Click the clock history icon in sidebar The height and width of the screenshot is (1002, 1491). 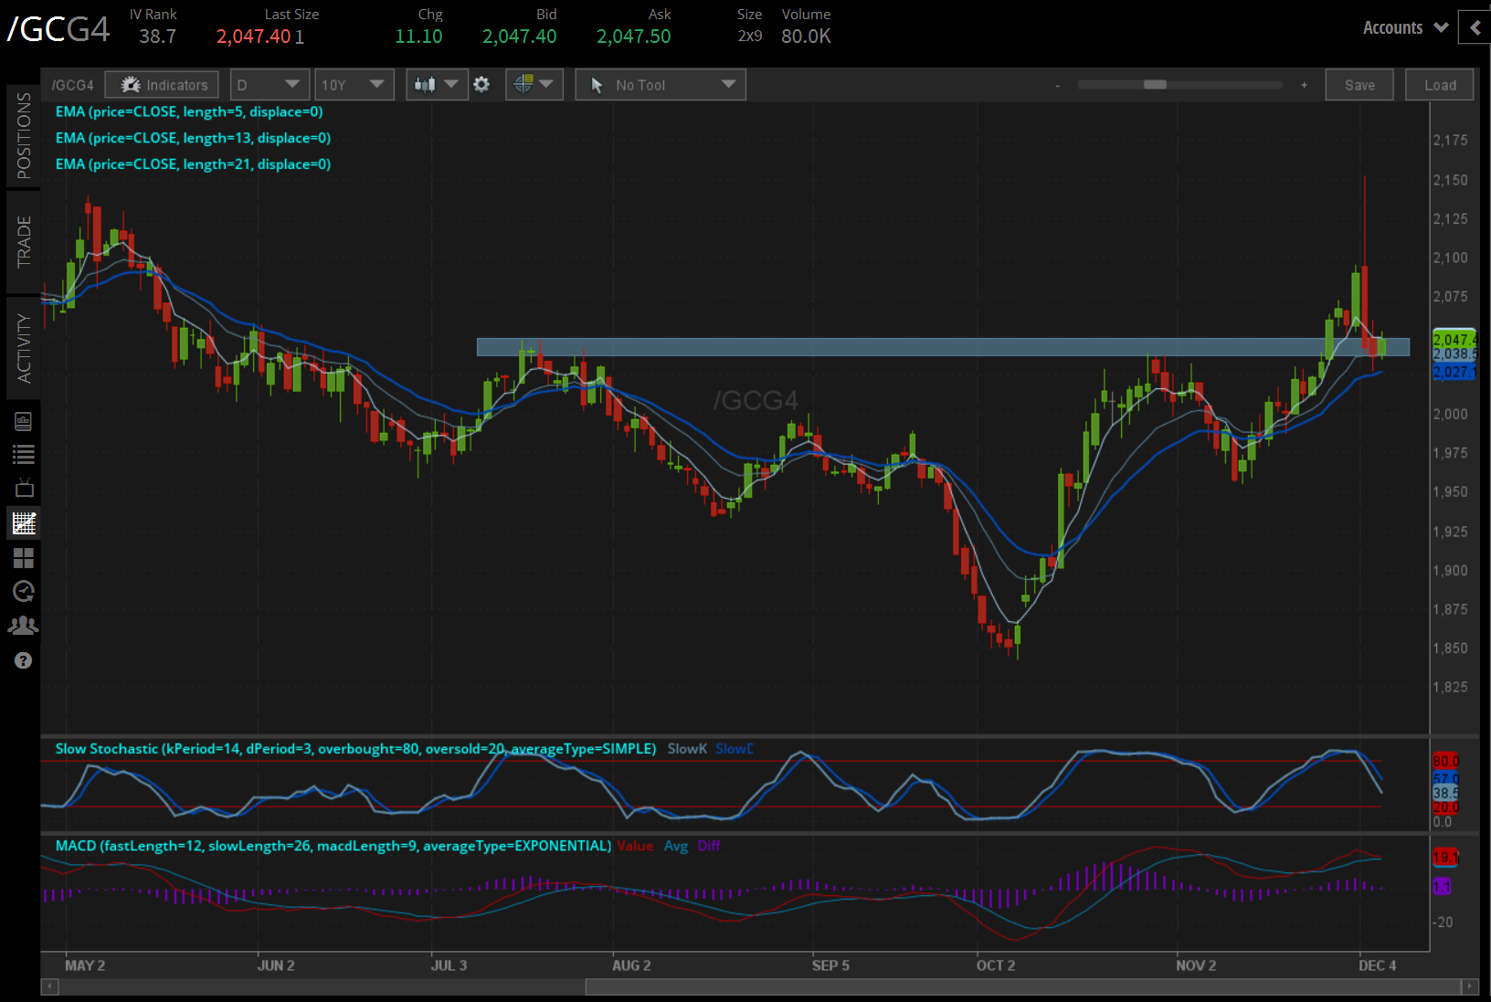coord(24,591)
